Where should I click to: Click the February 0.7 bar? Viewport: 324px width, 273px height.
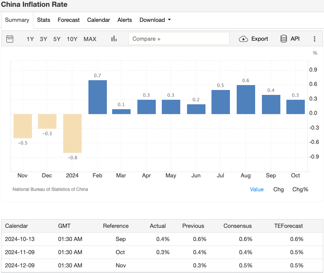[x=97, y=97]
